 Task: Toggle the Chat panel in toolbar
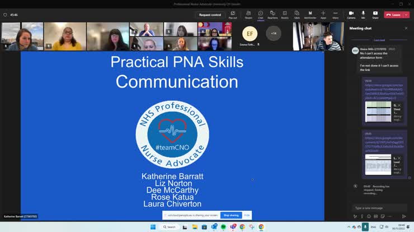[260, 13]
